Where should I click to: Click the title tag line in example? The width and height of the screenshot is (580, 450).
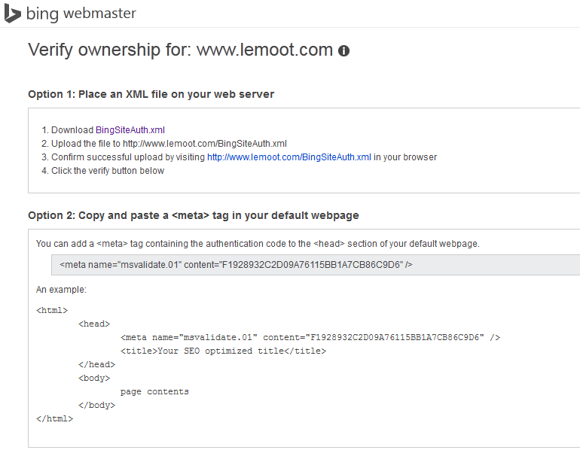223,351
